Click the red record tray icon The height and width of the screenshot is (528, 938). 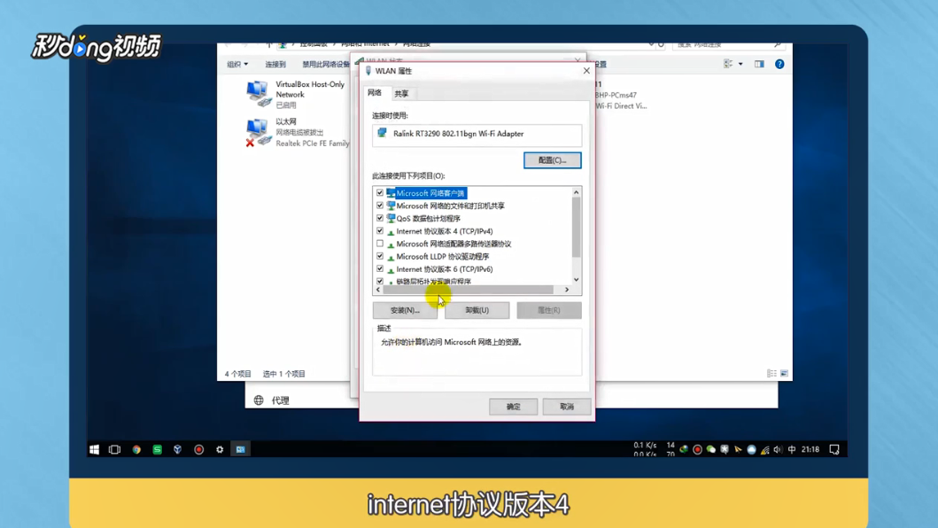pos(697,449)
